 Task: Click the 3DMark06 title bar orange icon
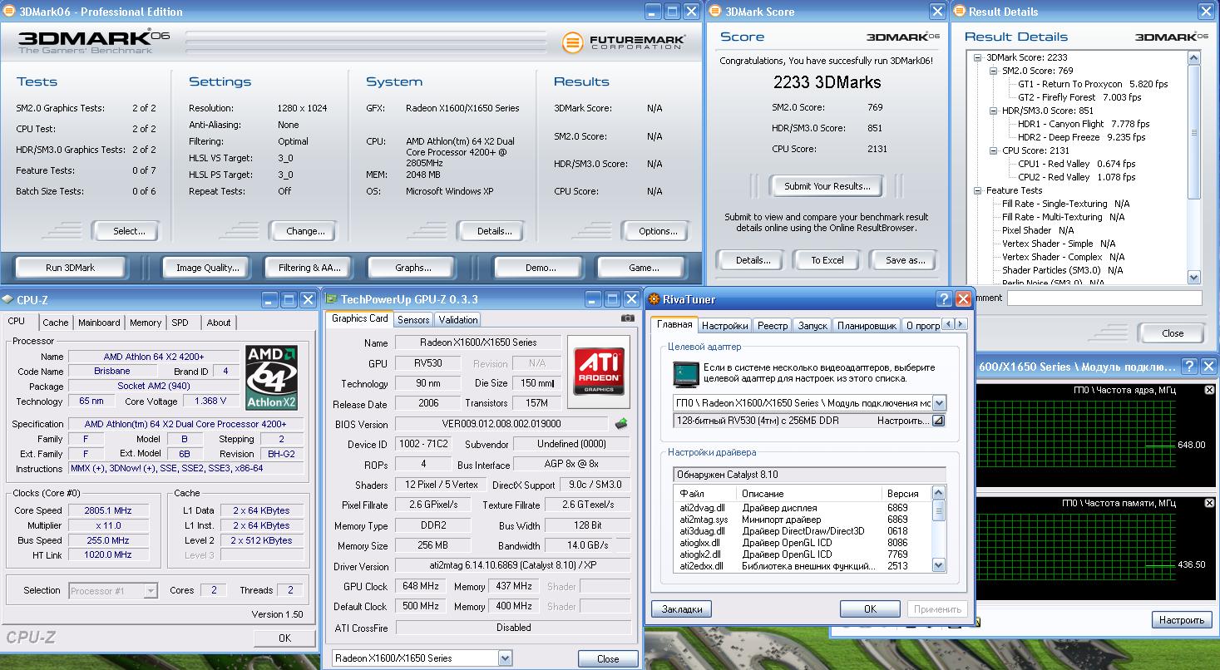click(x=7, y=12)
